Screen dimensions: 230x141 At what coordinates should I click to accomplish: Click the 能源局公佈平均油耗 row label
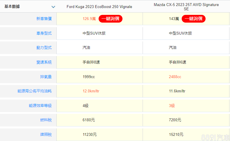tap(34, 91)
